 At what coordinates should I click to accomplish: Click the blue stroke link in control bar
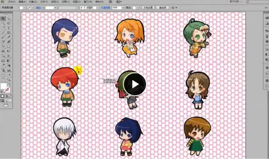point(38,8)
